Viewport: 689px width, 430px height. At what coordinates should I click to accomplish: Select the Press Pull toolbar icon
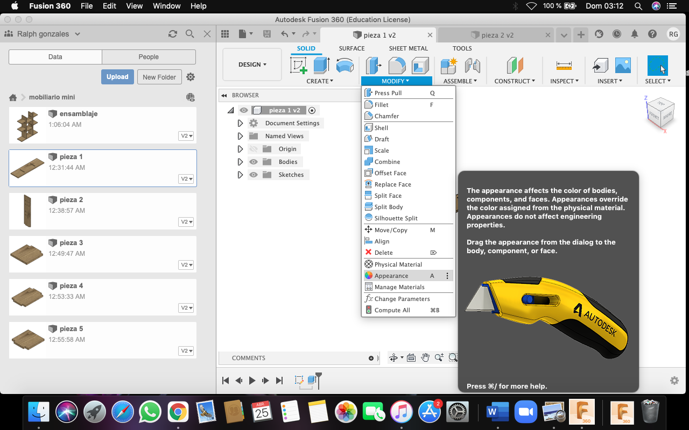pyautogui.click(x=374, y=66)
